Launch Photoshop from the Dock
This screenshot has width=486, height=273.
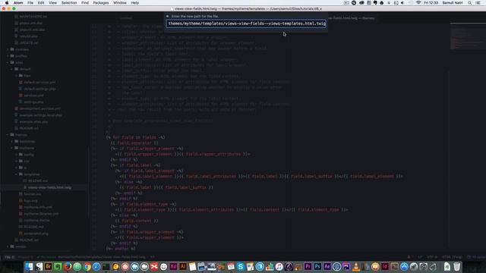[x=317, y=266]
